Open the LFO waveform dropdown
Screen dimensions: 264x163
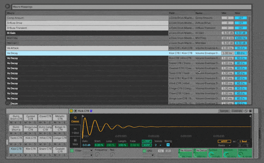coord(149,155)
